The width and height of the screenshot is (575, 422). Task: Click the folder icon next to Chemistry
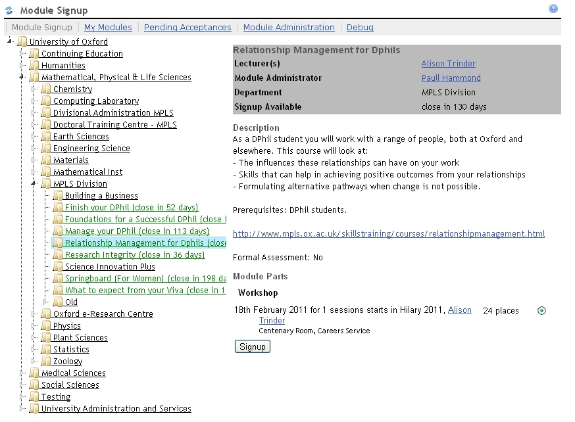pyautogui.click(x=46, y=89)
